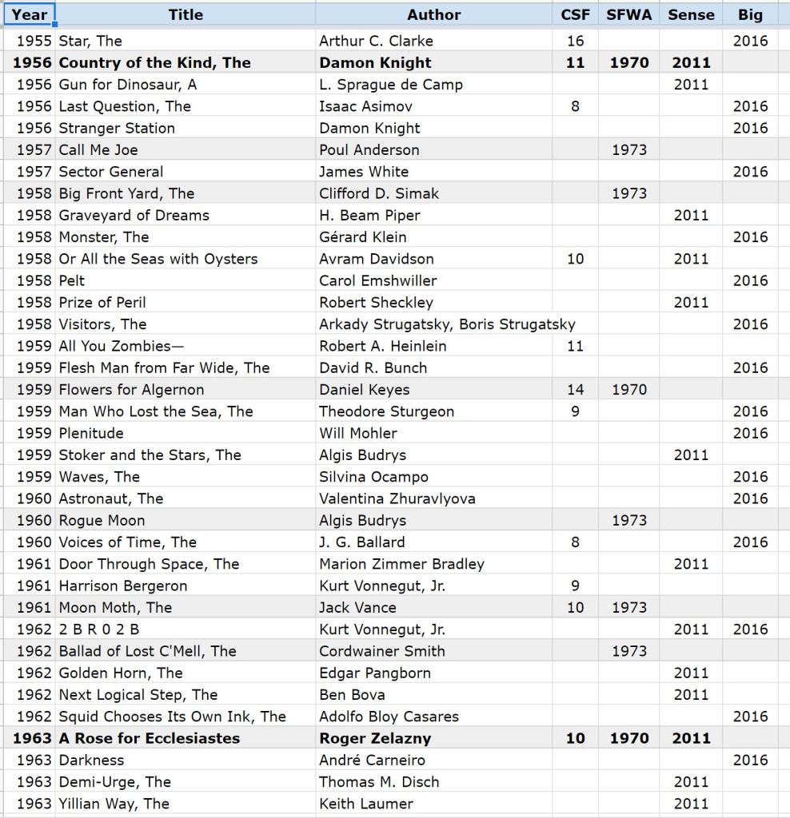This screenshot has height=818, width=790.
Task: Click the Big column header
Action: click(x=750, y=14)
